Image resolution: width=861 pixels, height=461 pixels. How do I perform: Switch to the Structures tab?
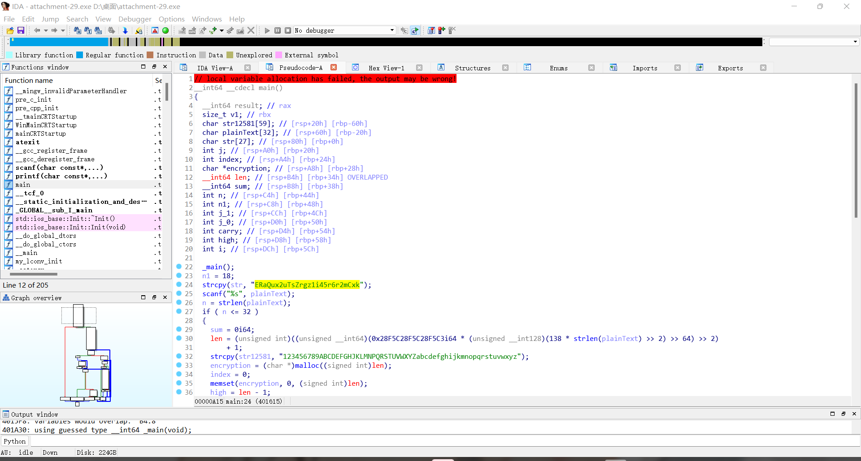(473, 68)
